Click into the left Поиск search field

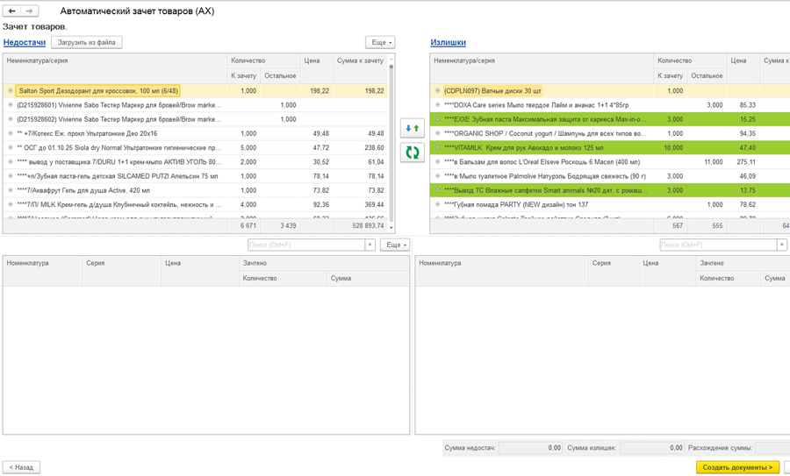(x=305, y=245)
